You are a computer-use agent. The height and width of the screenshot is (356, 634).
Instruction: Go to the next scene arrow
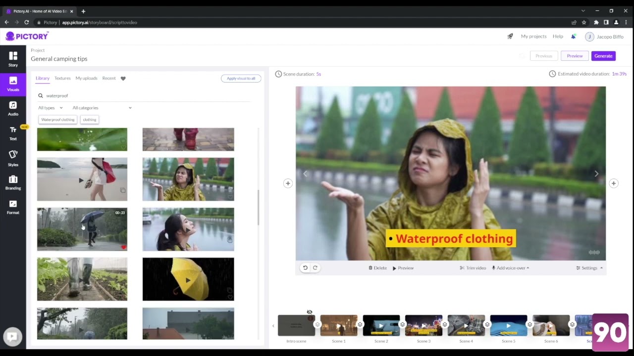596,174
